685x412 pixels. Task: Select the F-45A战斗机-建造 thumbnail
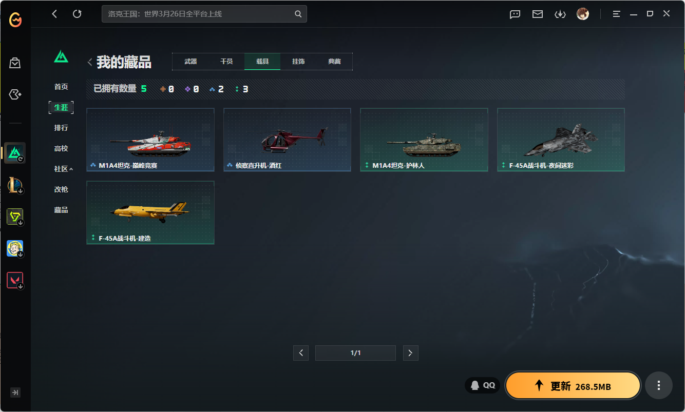click(x=150, y=212)
